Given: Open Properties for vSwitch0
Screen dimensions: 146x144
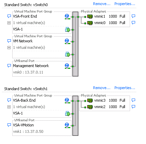Looking at the screenshot, I should tap(125, 4).
